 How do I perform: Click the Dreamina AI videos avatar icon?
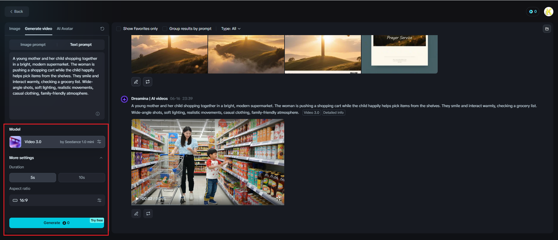coord(124,99)
